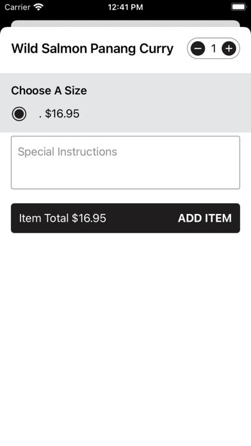Tap the 12:41 PM clock

tap(125, 7)
